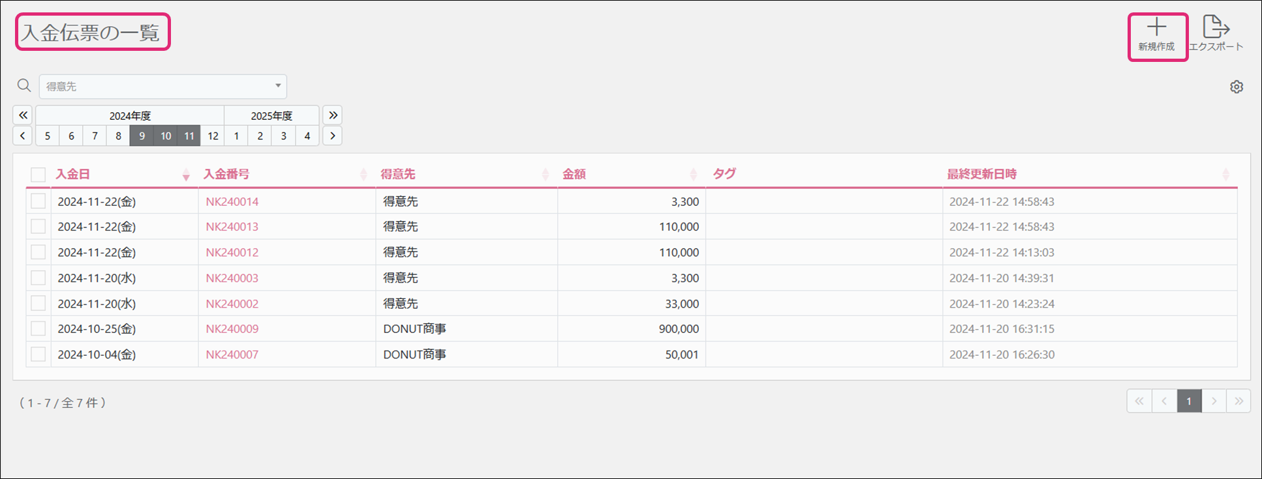1262x479 pixels.
Task: Click the search magnifier icon
Action: [x=24, y=85]
